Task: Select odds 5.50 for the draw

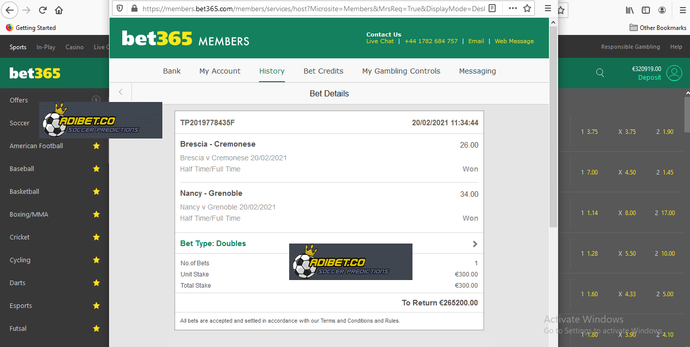Action: click(627, 254)
